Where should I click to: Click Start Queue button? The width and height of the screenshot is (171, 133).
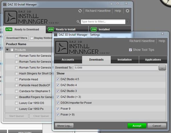click(x=17, y=116)
